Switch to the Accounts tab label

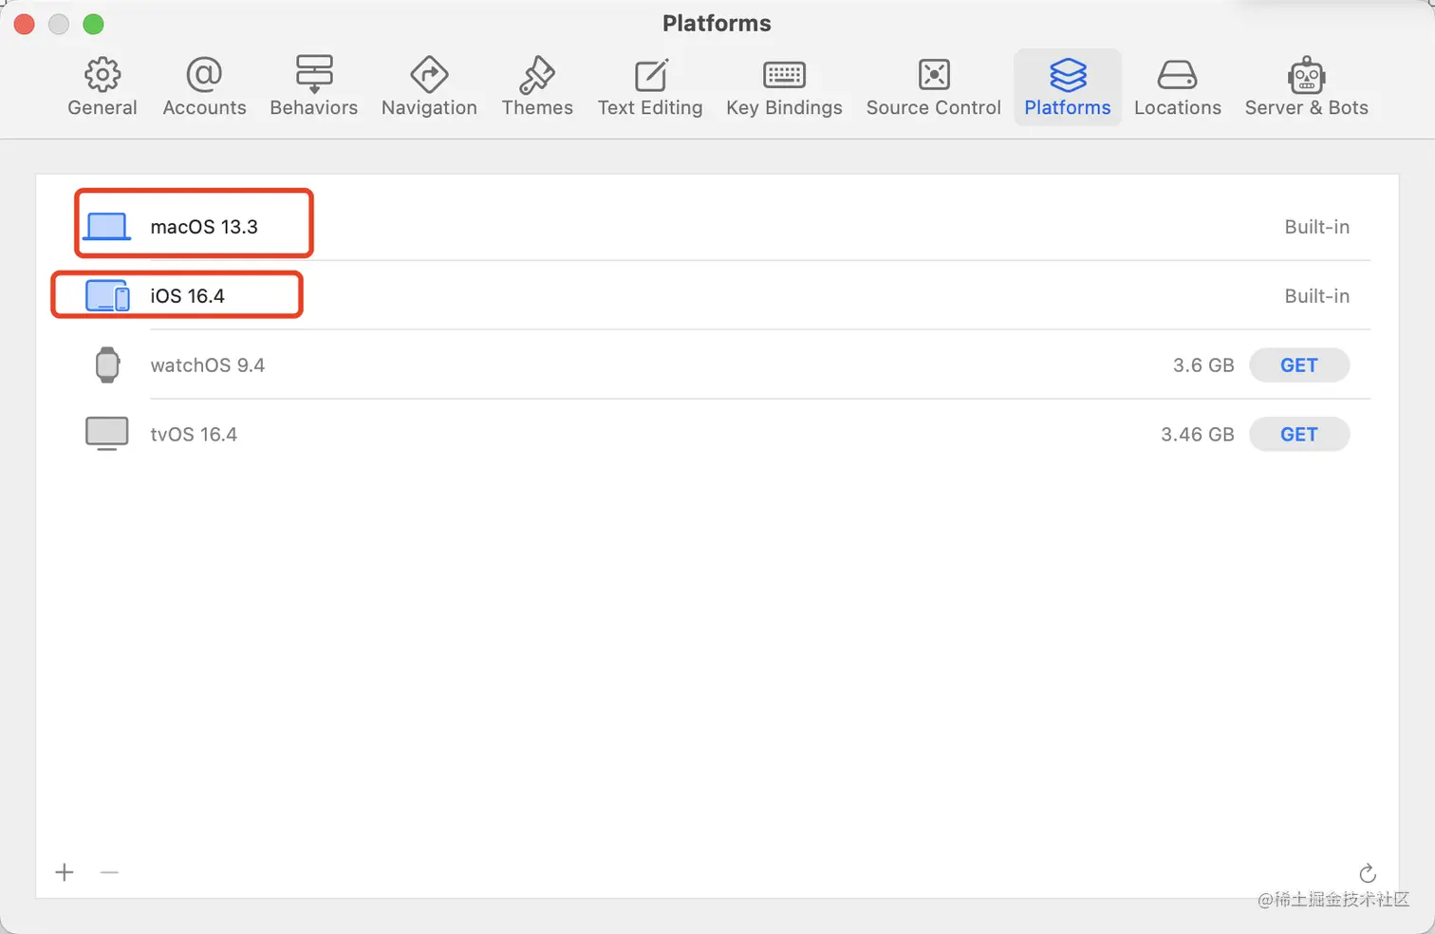[x=204, y=108]
